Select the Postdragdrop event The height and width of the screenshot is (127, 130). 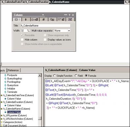click(x=14, y=82)
